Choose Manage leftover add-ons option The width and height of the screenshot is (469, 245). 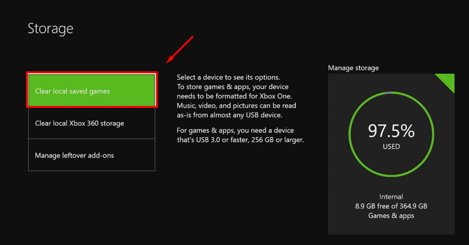pyautogui.click(x=92, y=155)
